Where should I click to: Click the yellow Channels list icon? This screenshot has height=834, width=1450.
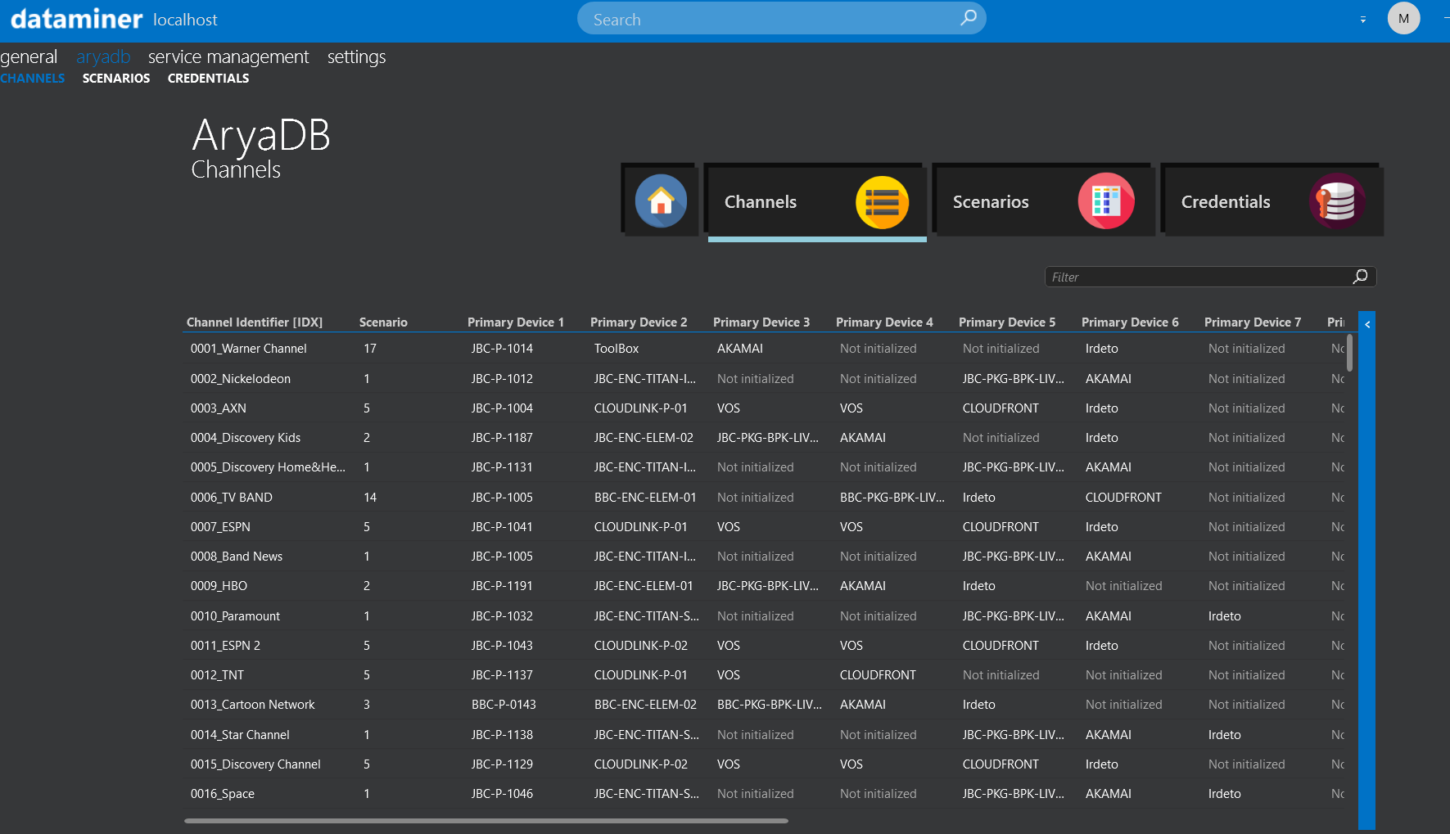click(882, 202)
